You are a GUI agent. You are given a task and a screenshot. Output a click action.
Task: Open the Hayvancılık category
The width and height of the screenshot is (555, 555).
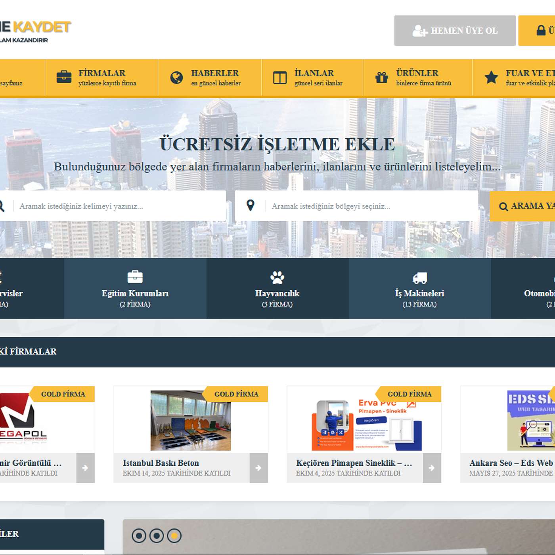click(277, 288)
